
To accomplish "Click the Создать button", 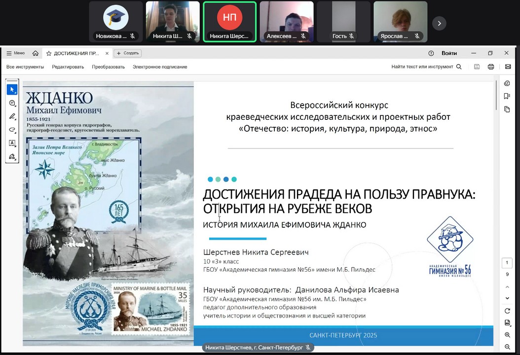I will 128,53.
